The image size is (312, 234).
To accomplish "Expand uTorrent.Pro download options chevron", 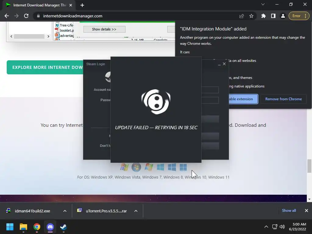I will coord(136,211).
